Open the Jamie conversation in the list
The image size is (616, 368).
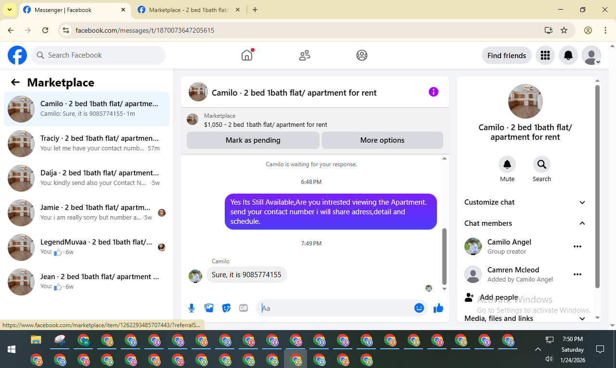87,213
